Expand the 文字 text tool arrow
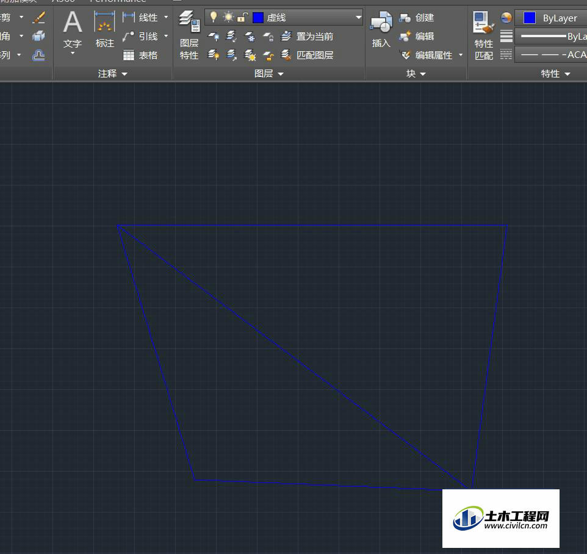Viewport: 587px width, 554px height. tap(73, 53)
